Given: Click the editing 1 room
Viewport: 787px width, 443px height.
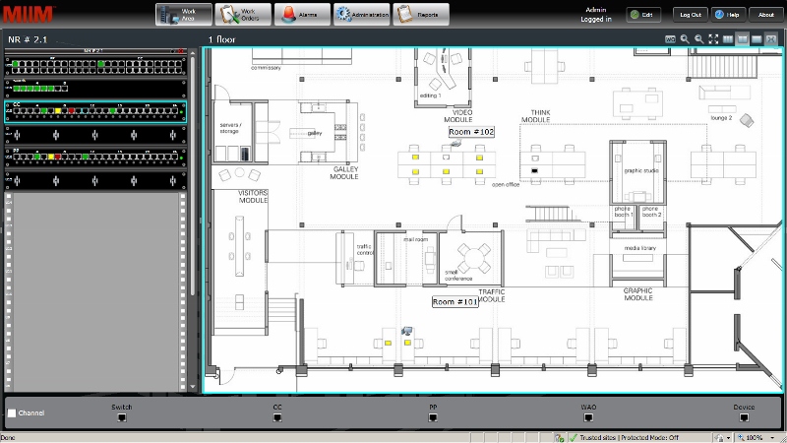Looking at the screenshot, I should click(x=442, y=76).
